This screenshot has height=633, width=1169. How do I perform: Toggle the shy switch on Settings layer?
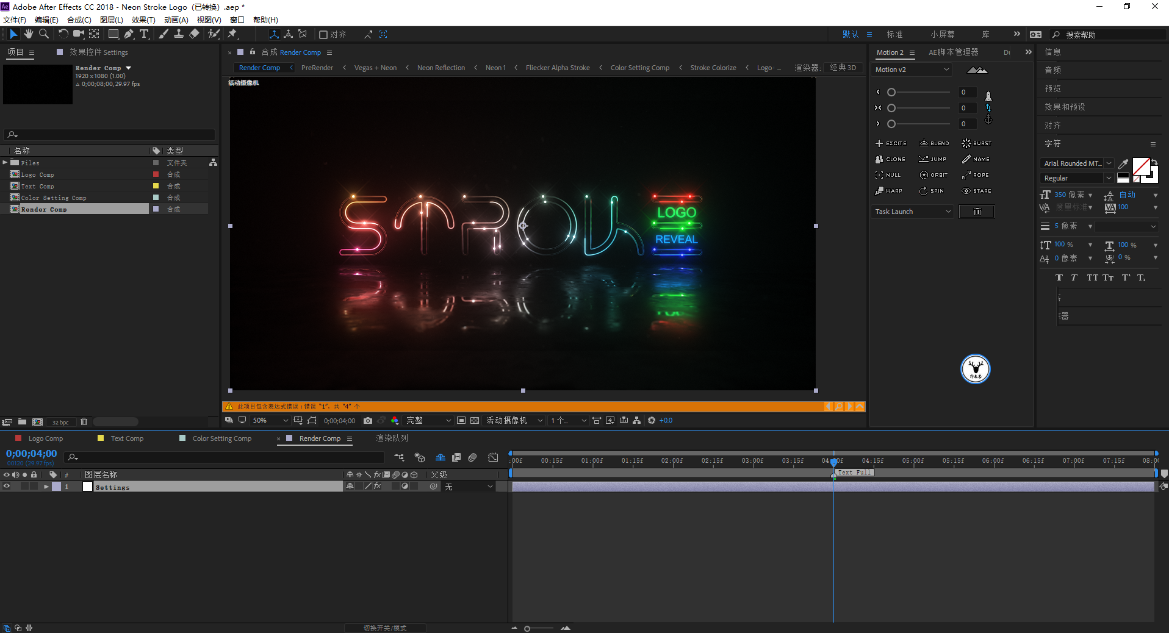350,487
